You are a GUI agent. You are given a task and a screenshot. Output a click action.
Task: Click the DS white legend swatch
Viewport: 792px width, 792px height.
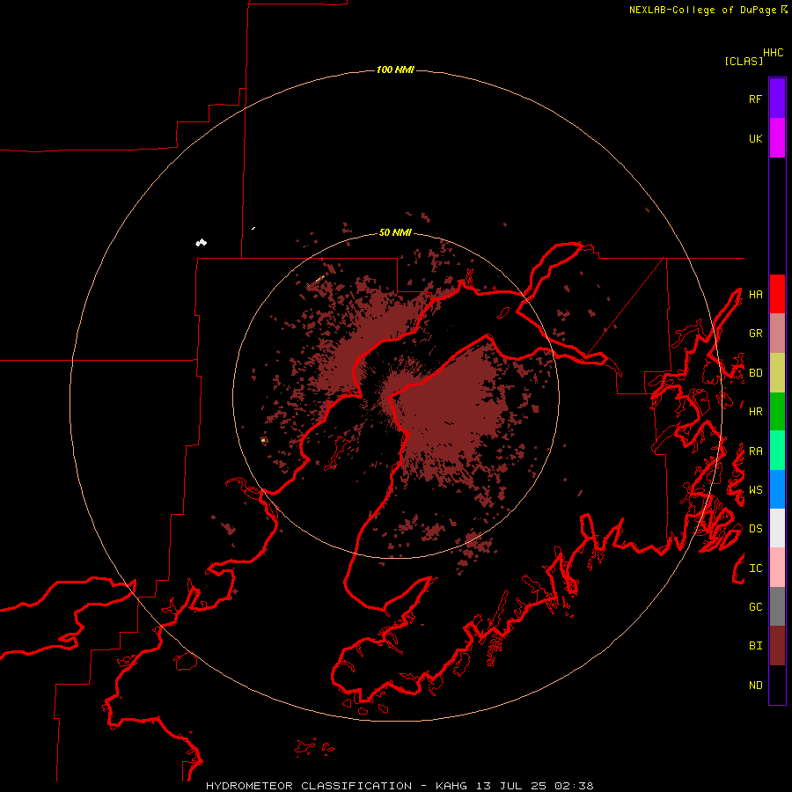(777, 528)
